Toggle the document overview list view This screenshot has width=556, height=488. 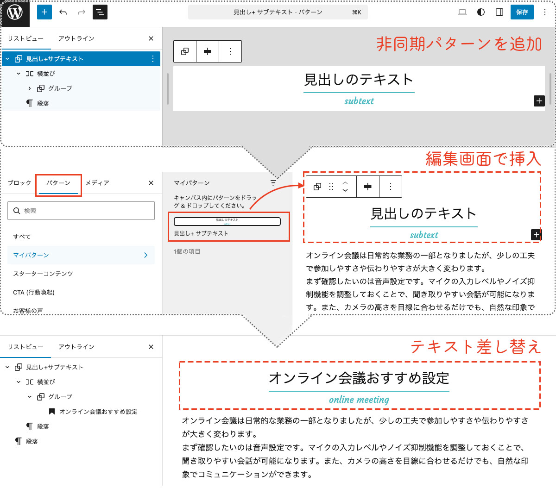tap(100, 12)
